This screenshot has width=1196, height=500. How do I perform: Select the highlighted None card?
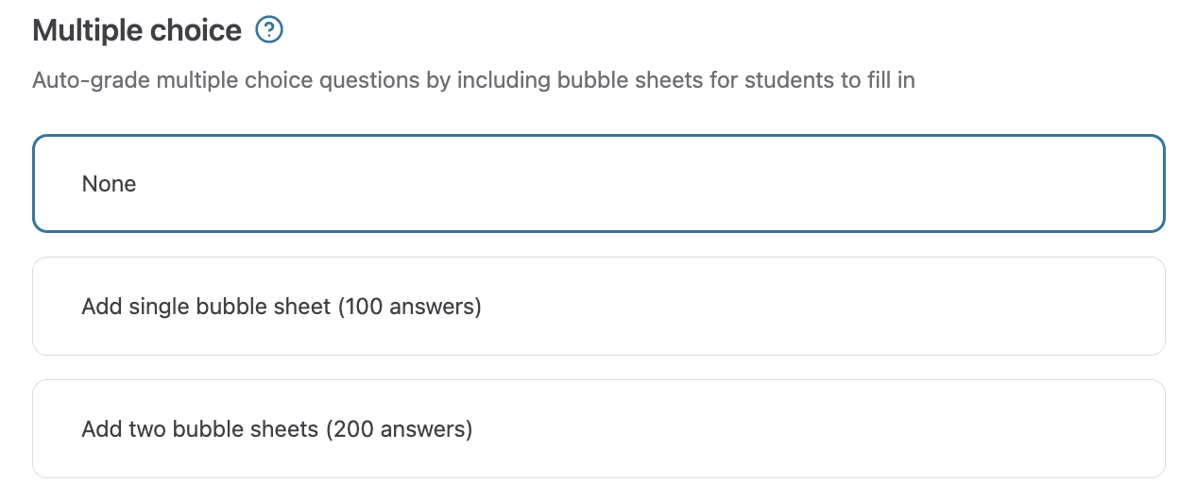pyautogui.click(x=598, y=184)
